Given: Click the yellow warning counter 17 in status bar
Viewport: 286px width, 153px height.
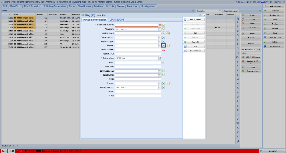Looking at the screenshot, I should 12,151.
